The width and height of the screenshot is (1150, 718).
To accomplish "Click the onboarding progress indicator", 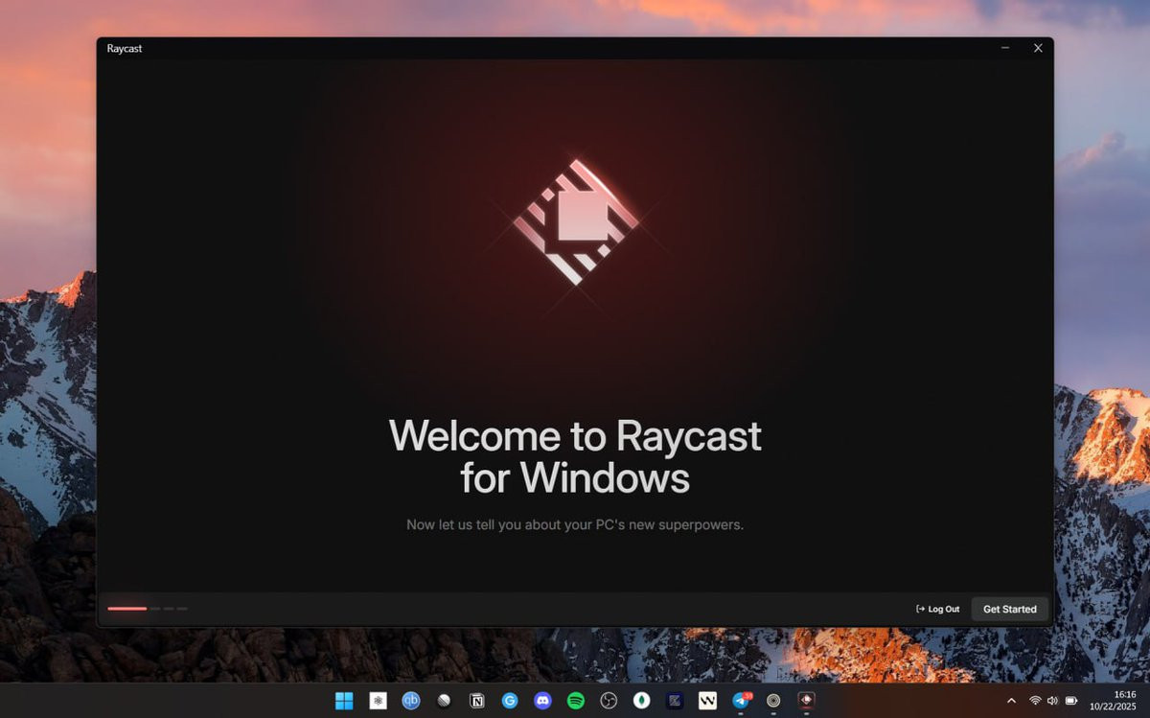I will [148, 608].
